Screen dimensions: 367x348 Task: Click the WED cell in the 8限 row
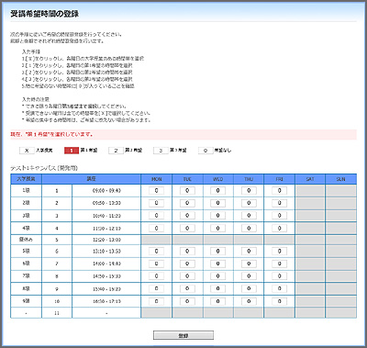(217, 288)
